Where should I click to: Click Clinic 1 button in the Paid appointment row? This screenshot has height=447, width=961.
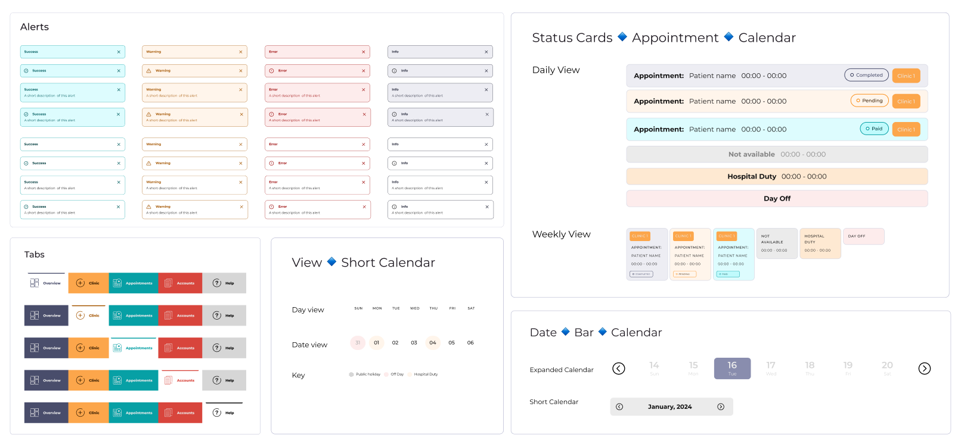click(x=906, y=129)
